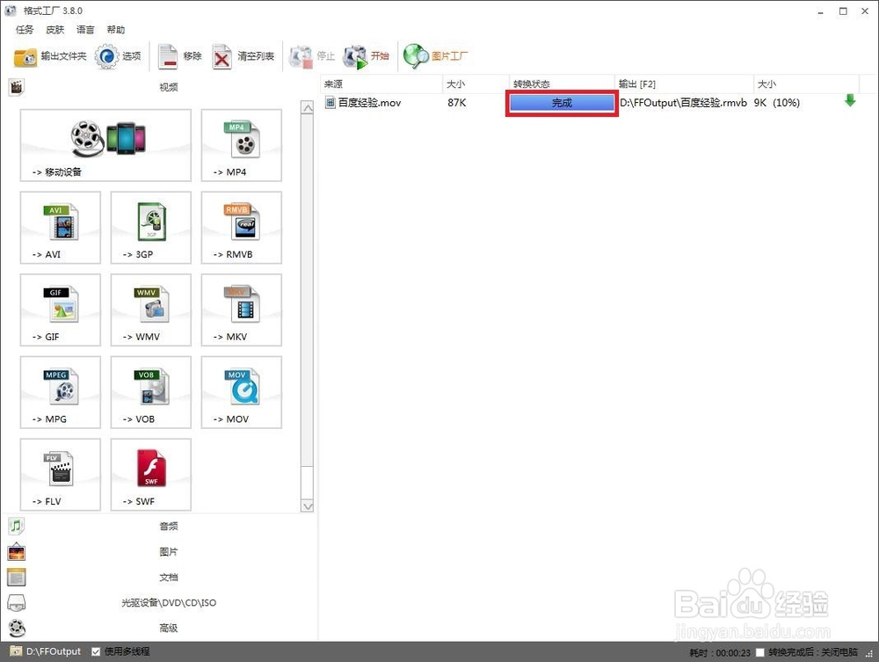Screen dimensions: 879x662
Task: Click the 完成 progress bar in task row
Action: coord(562,103)
